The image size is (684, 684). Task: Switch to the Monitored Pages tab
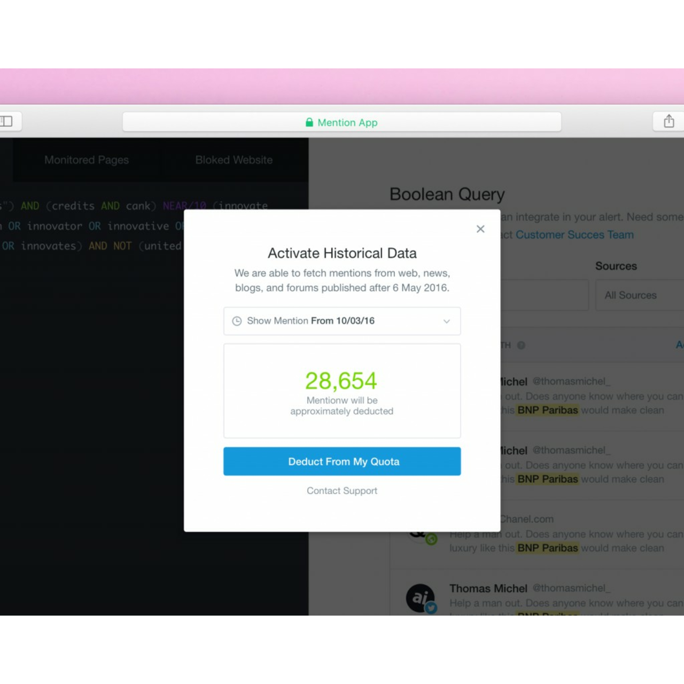(87, 160)
